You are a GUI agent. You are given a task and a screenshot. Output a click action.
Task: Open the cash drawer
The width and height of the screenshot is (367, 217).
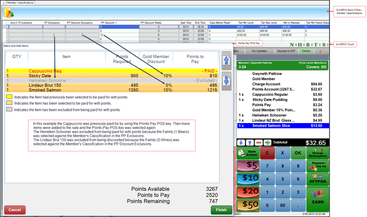(248, 153)
